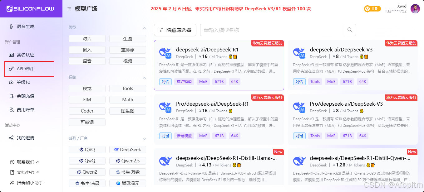Filter by DeepSeek vendor

click(x=128, y=150)
